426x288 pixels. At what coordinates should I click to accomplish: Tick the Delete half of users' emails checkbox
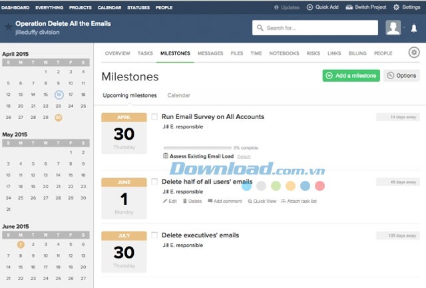[x=154, y=182]
